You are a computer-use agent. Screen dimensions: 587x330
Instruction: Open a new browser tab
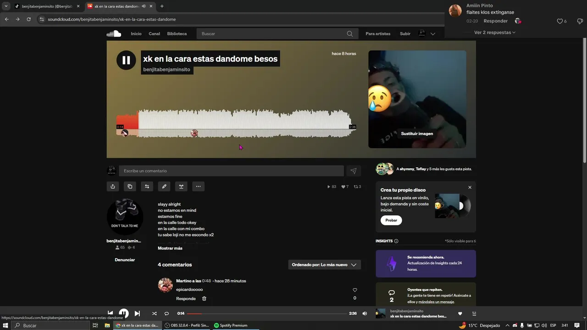pos(162,6)
